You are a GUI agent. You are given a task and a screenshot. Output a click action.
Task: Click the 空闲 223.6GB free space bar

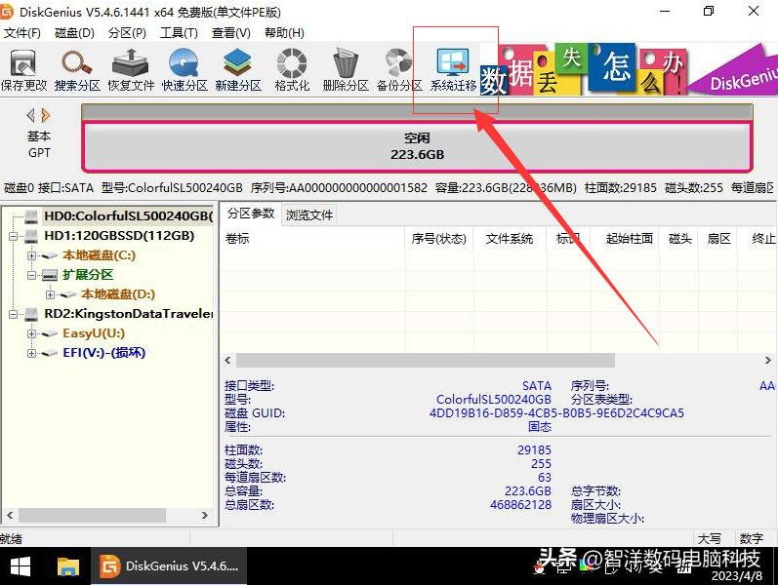(417, 147)
